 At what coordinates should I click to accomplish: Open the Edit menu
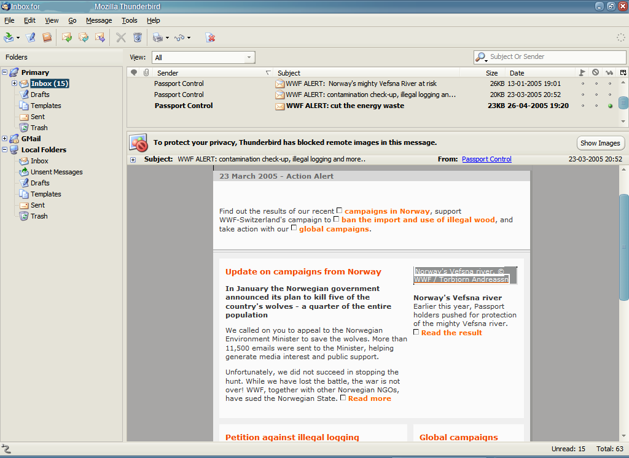29,20
